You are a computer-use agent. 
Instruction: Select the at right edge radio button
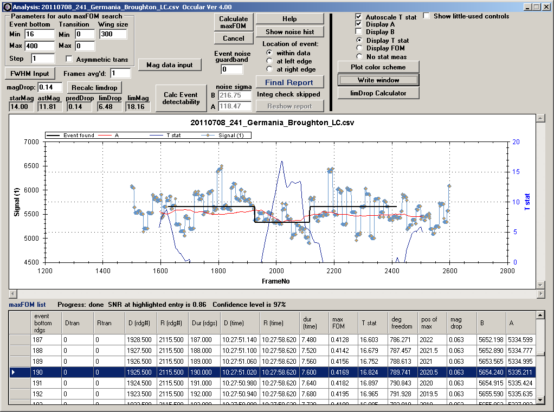pos(269,69)
